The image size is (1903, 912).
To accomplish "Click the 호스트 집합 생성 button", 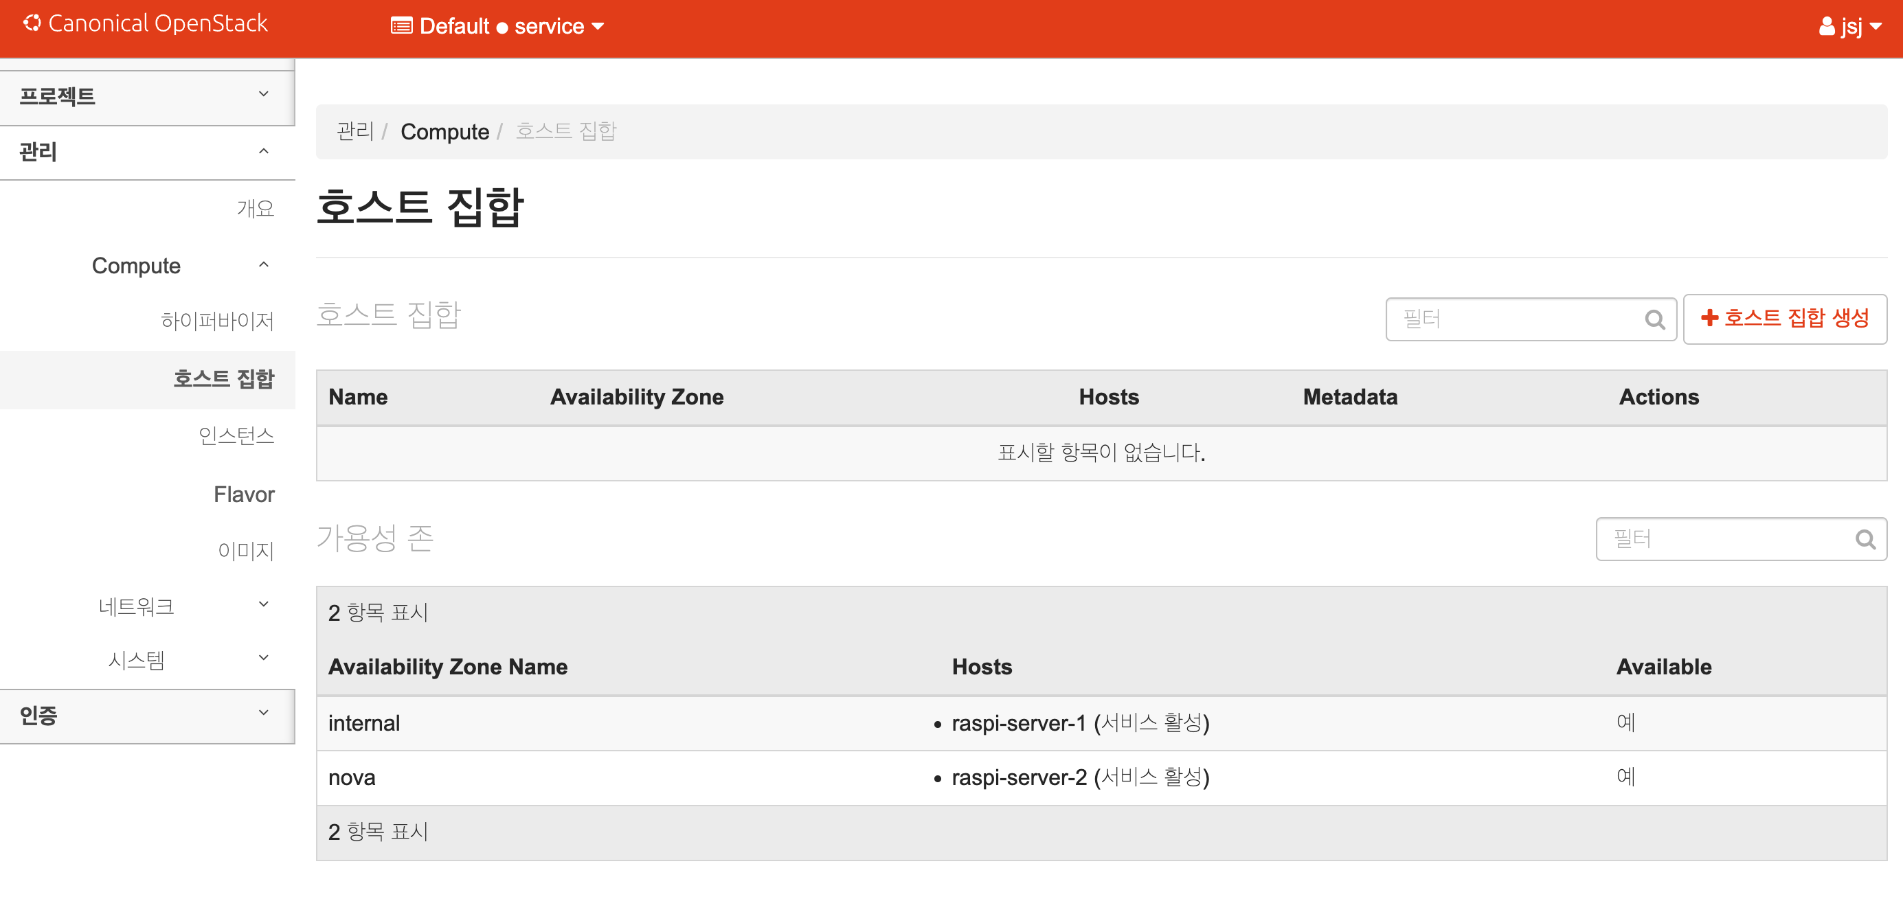I will tap(1784, 318).
